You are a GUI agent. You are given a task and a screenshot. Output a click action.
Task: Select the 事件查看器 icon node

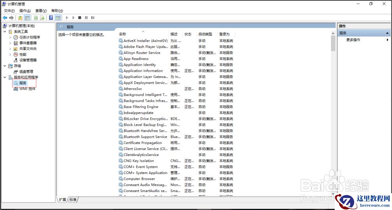pos(16,43)
